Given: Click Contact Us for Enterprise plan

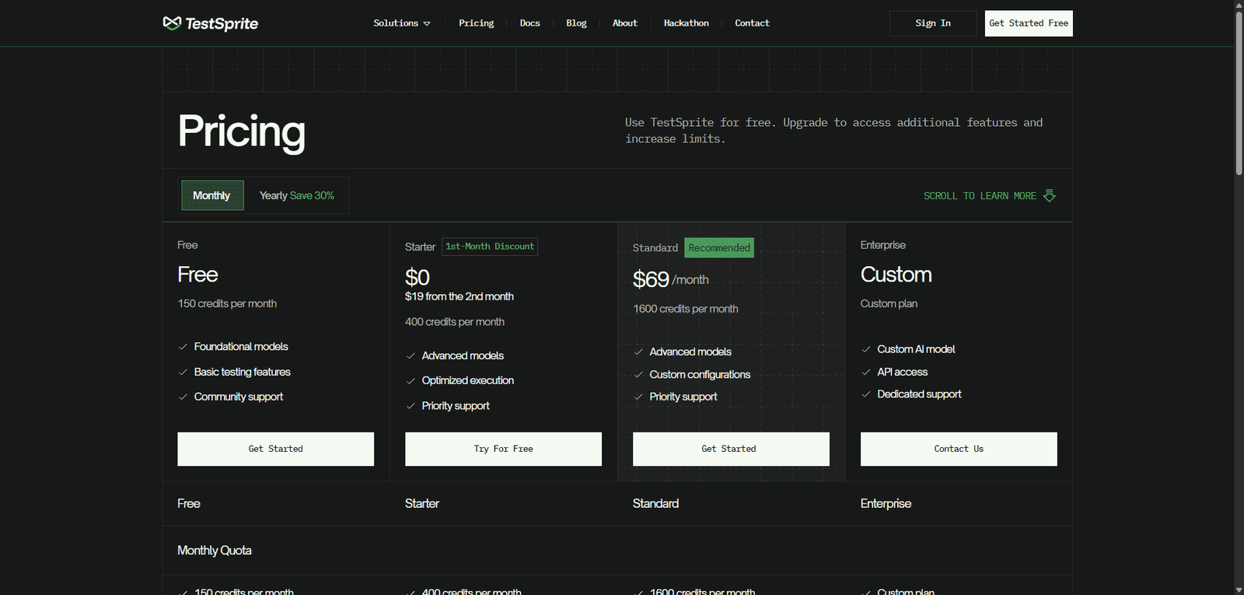Looking at the screenshot, I should [958, 449].
